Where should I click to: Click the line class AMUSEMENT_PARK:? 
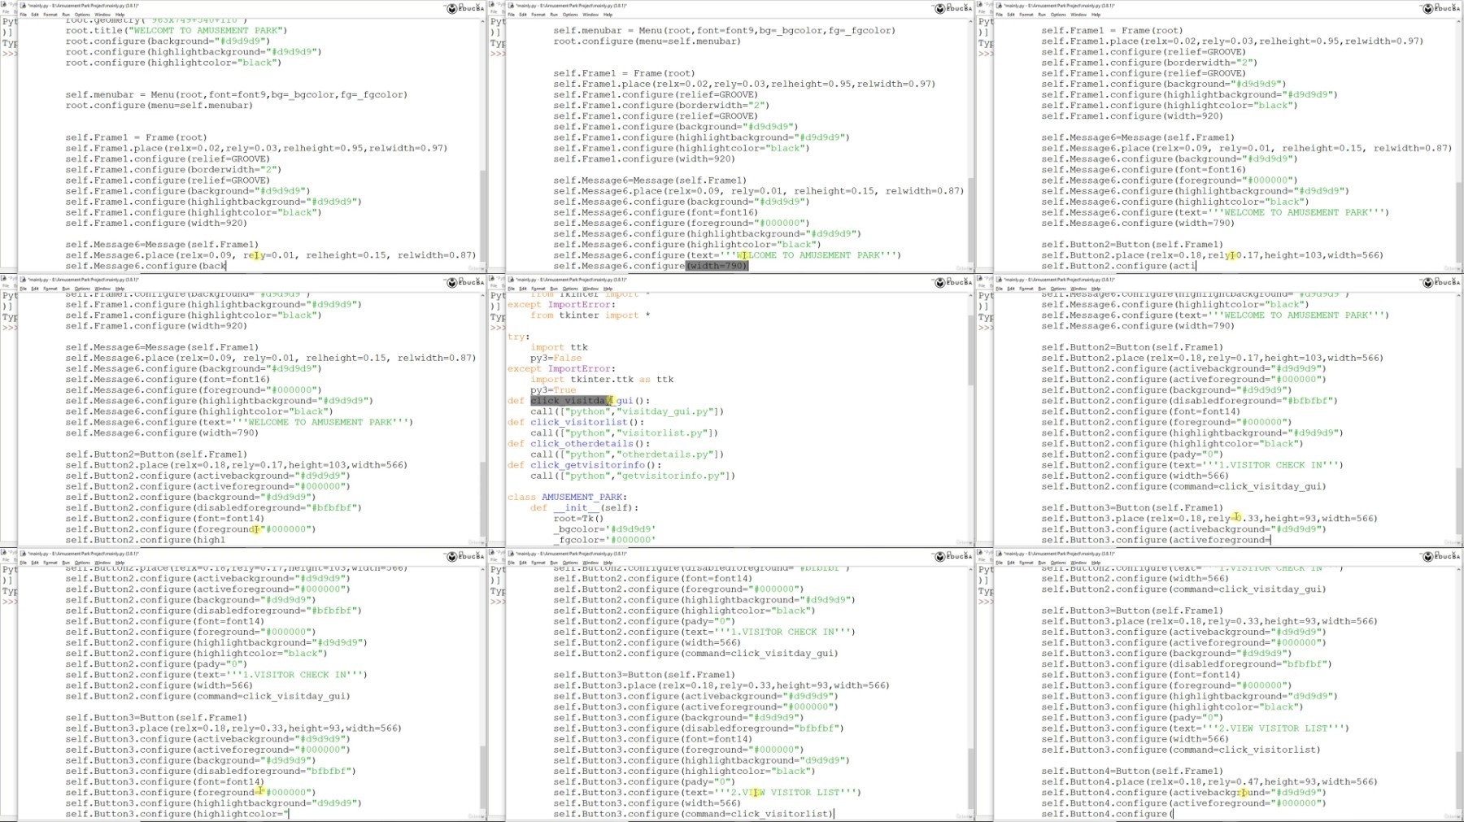click(567, 497)
